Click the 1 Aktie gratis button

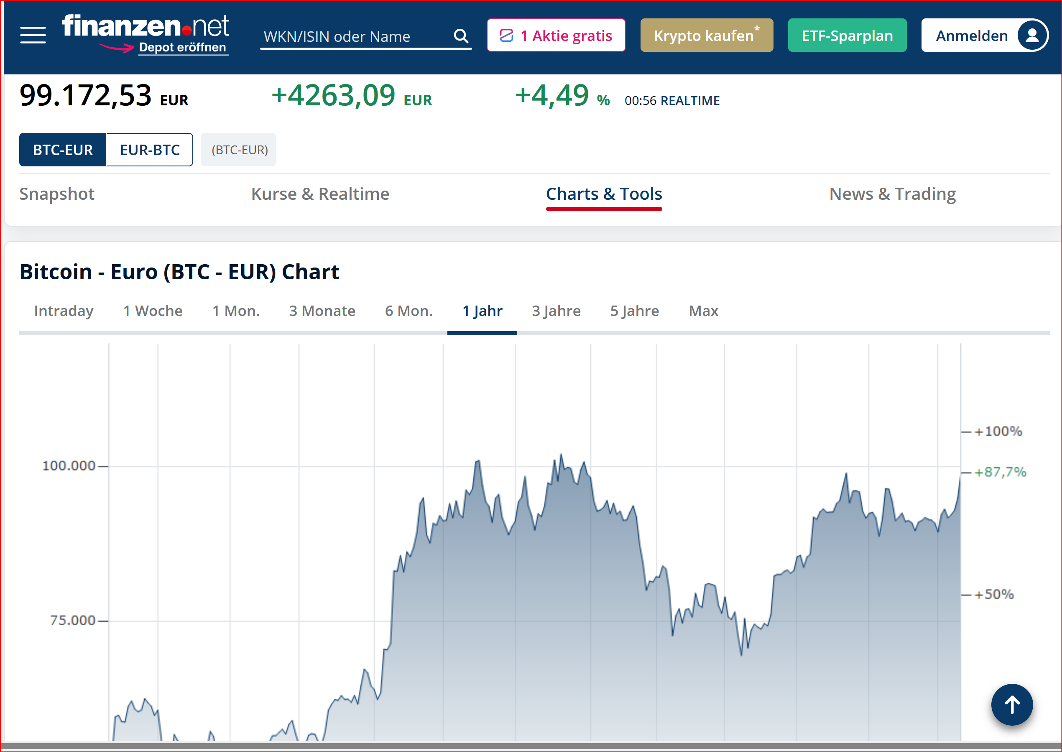[556, 35]
